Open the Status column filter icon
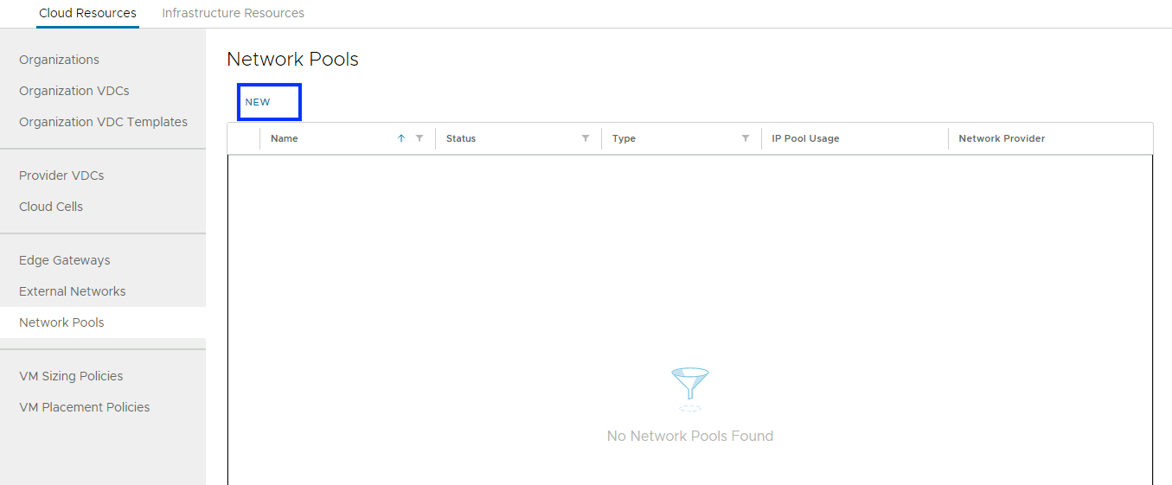Viewport: 1172px width, 485px height. pyautogui.click(x=586, y=138)
